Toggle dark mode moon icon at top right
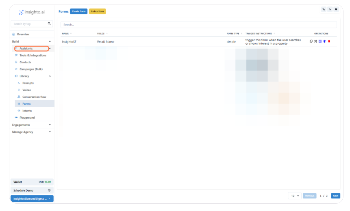This screenshot has width=350, height=211. pyautogui.click(x=330, y=9)
